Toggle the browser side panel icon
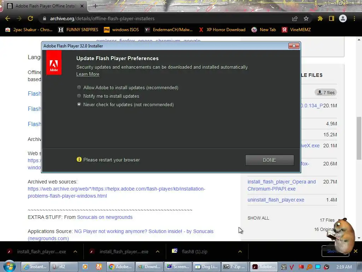 332,18
